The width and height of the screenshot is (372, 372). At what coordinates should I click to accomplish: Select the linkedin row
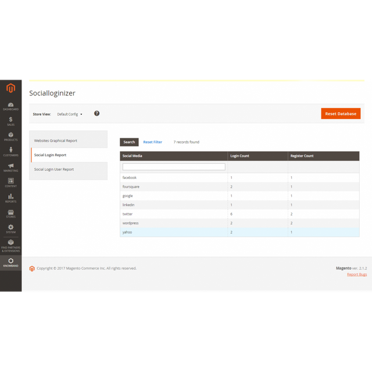239,205
